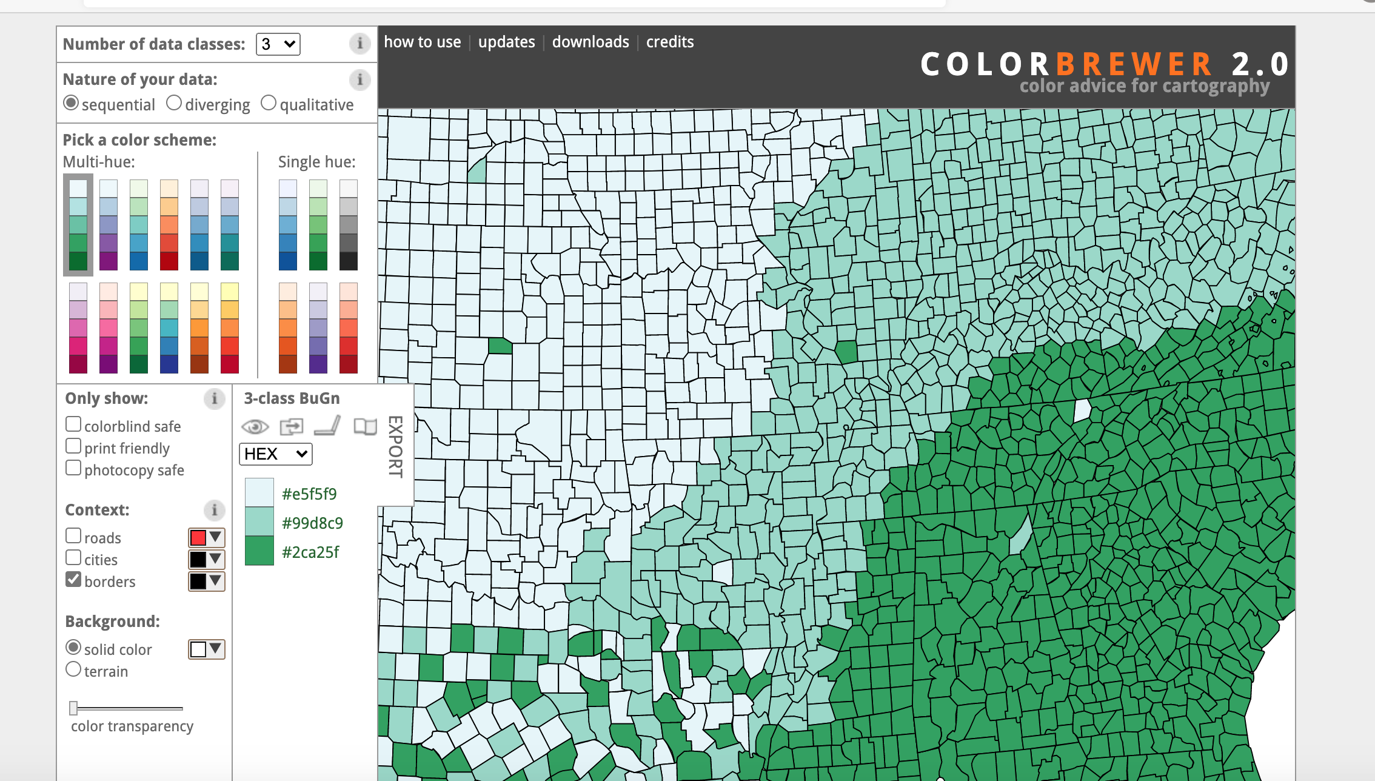
Task: Select the green-blue multi-hue color ramp
Action: pos(139,225)
